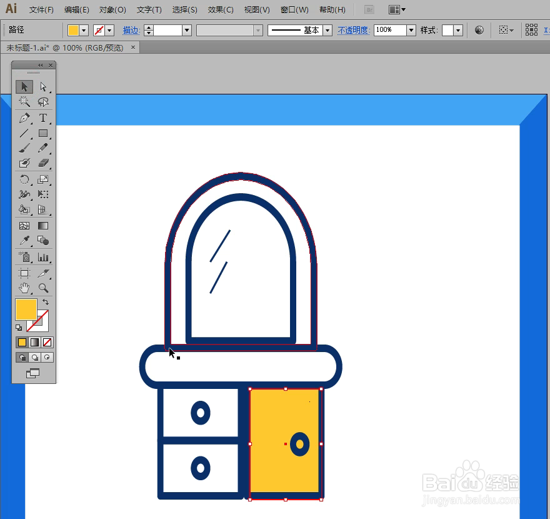Set paint mode to Color

tap(22, 342)
